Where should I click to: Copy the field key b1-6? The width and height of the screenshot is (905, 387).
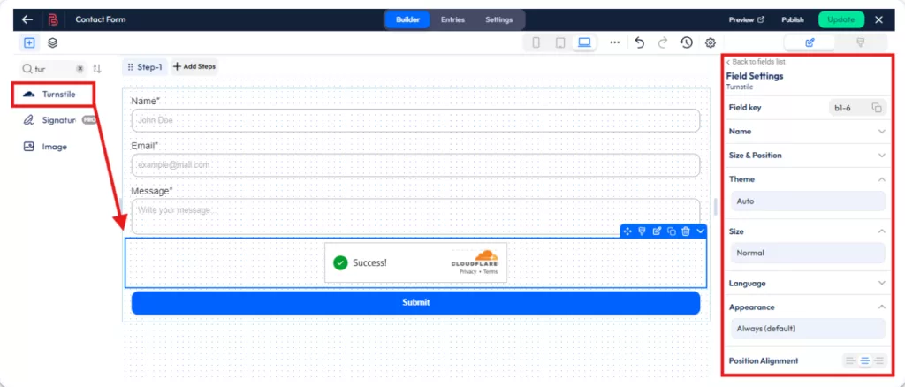pyautogui.click(x=877, y=108)
